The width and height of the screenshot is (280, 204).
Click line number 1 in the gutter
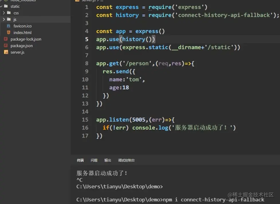(x=87, y=7)
